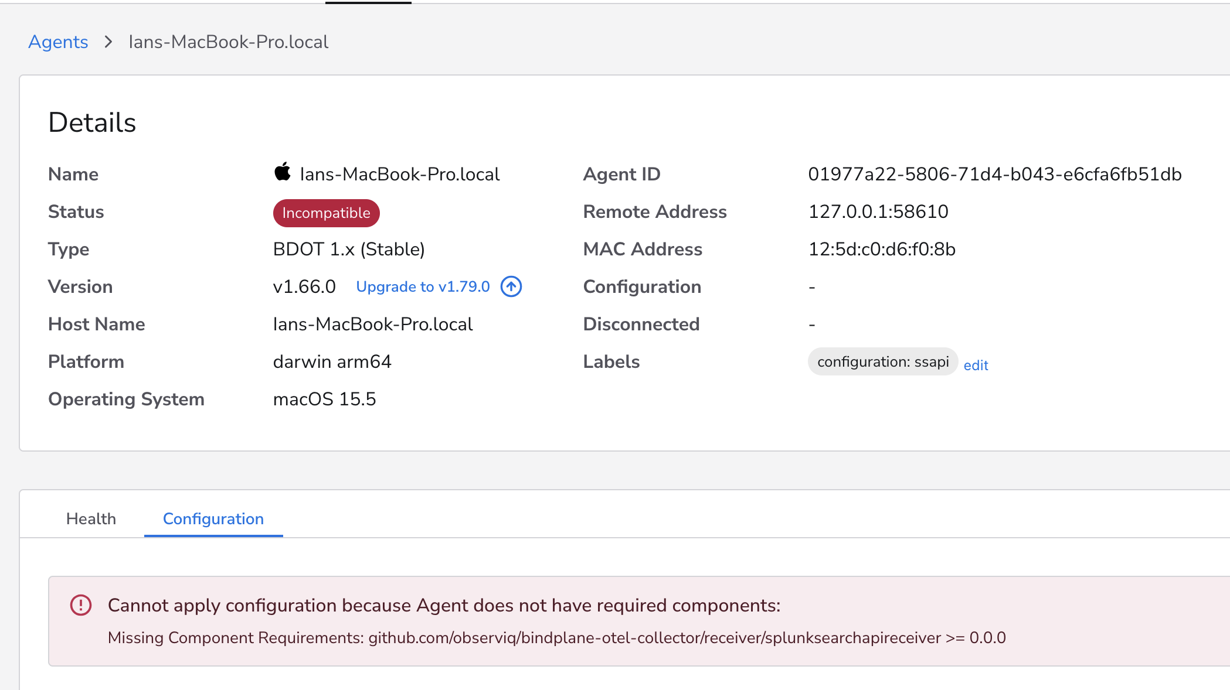Screen dimensions: 1230x690
Task: Expand the Details section
Action: click(x=92, y=122)
